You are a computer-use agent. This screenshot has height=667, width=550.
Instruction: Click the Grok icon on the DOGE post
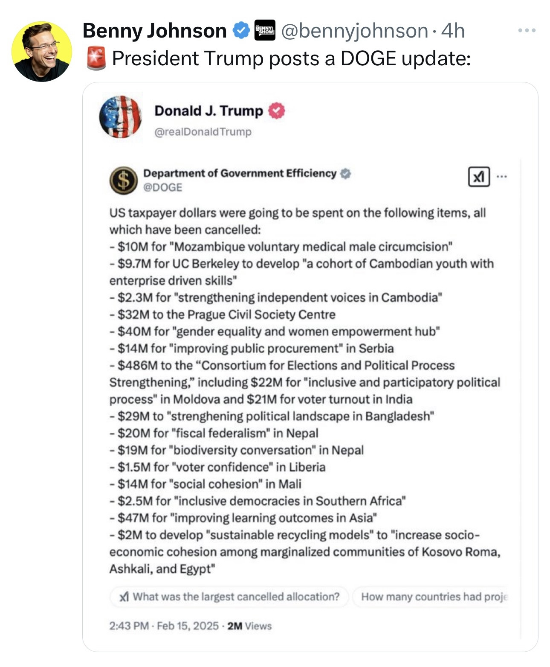(478, 176)
